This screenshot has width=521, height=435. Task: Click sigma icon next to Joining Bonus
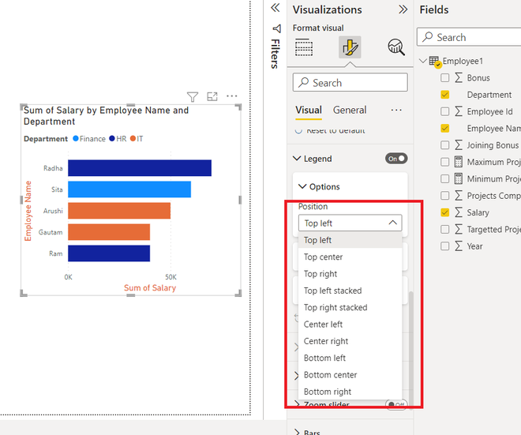point(459,145)
